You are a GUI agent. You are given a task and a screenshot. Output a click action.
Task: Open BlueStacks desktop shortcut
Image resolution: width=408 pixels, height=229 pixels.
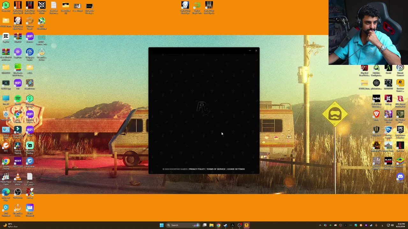pos(400,163)
